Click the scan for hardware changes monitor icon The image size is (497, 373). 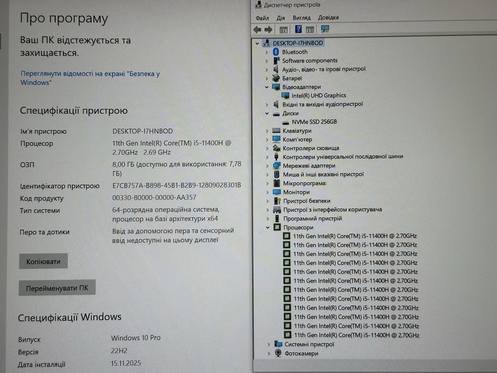pyautogui.click(x=325, y=29)
